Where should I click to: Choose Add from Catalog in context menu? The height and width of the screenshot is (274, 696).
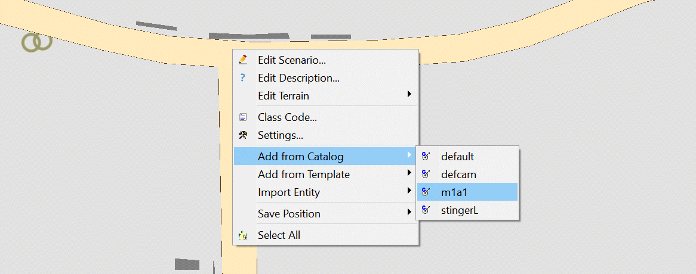click(x=300, y=157)
